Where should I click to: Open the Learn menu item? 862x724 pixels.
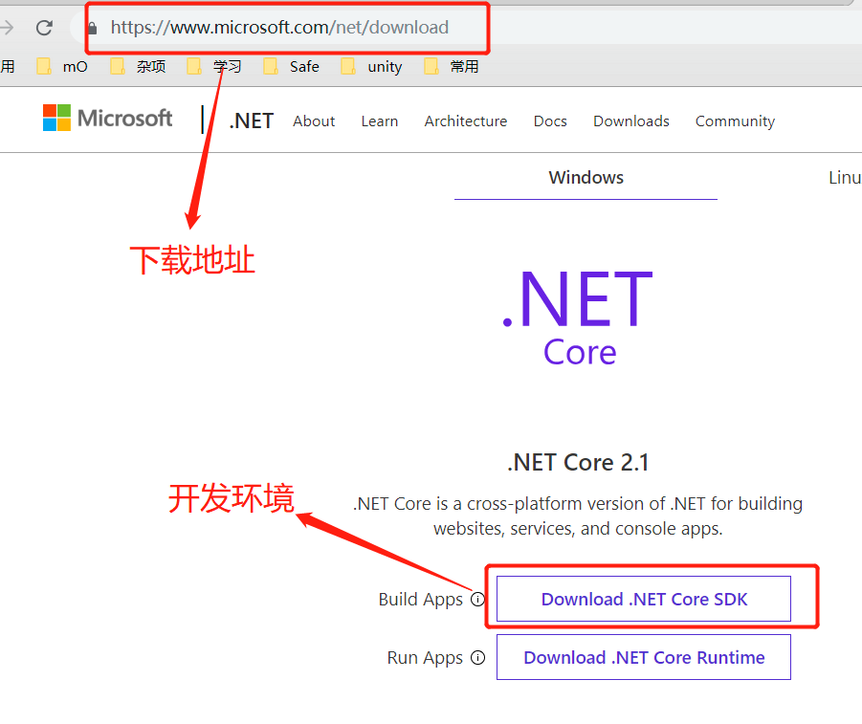coord(379,121)
